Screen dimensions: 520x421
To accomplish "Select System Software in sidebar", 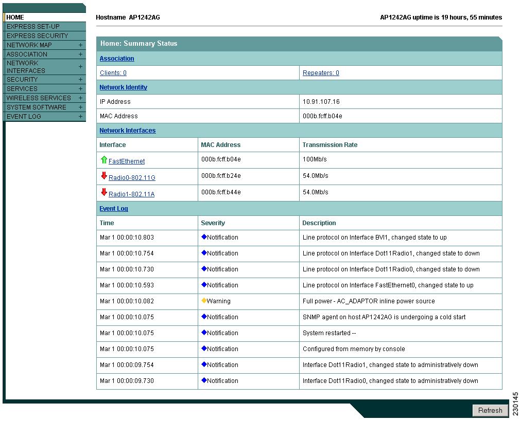I will [36, 107].
